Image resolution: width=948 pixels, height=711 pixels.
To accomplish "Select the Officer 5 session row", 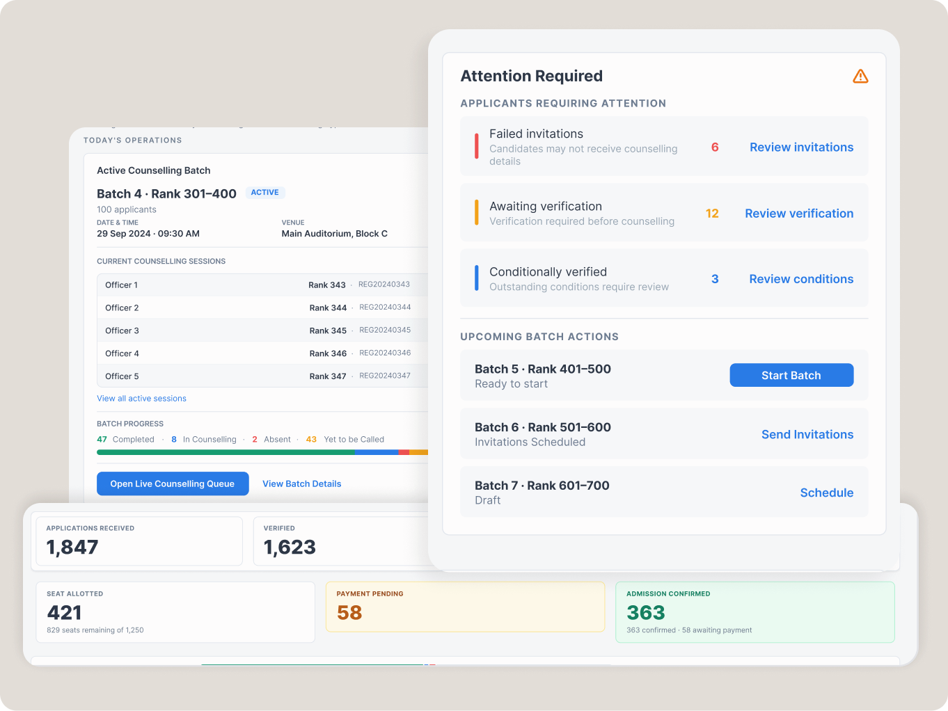I will pyautogui.click(x=262, y=376).
